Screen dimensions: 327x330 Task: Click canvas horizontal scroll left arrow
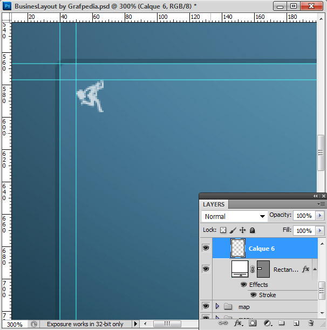pos(145,324)
